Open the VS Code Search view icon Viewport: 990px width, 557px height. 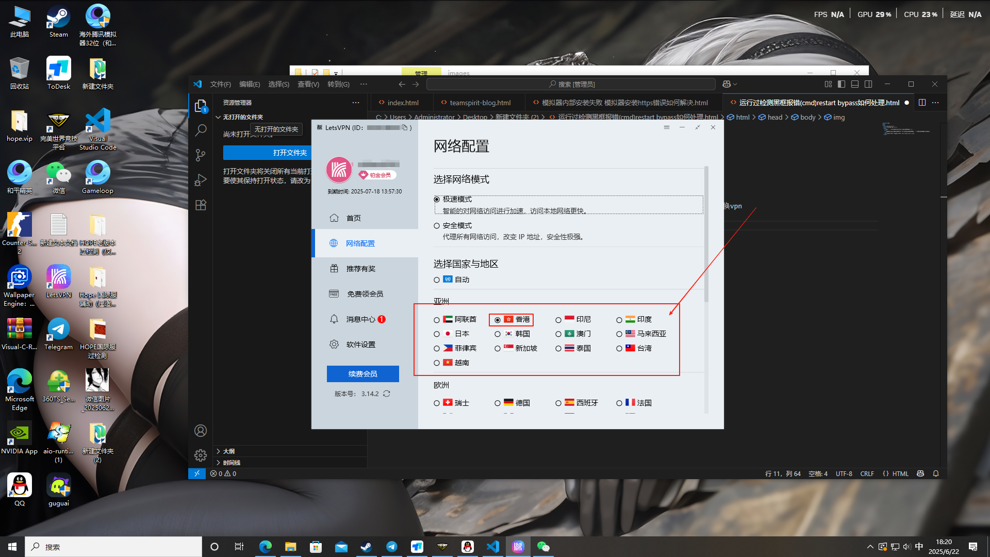pos(201,130)
